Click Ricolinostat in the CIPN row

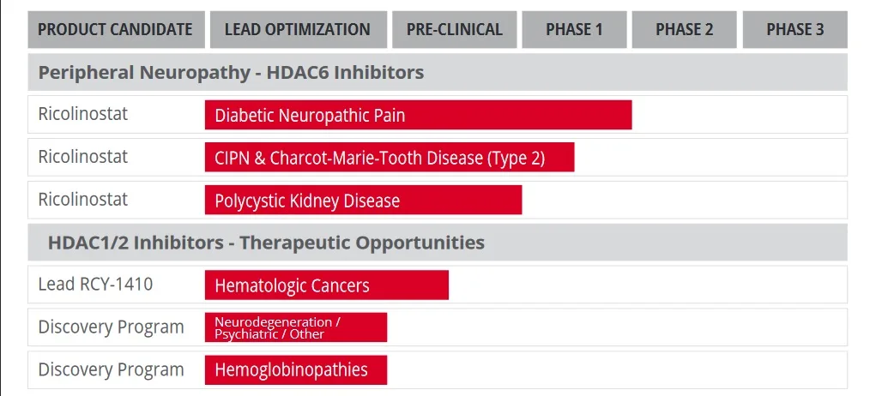coord(83,157)
